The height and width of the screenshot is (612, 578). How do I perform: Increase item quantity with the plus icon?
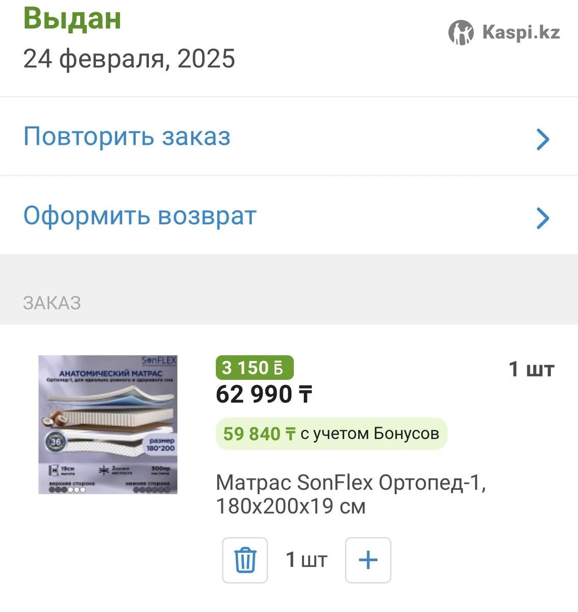tap(368, 560)
